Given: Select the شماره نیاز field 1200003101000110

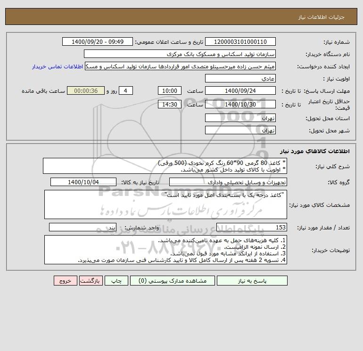Looking at the screenshot, I should (240, 41).
